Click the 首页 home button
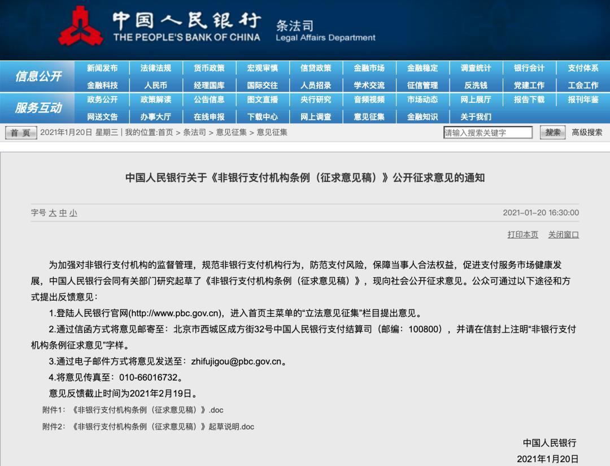Image resolution: width=610 pixels, height=466 pixels. click(21, 132)
